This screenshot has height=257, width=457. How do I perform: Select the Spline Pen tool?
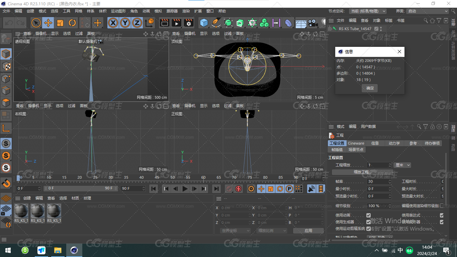click(x=216, y=23)
